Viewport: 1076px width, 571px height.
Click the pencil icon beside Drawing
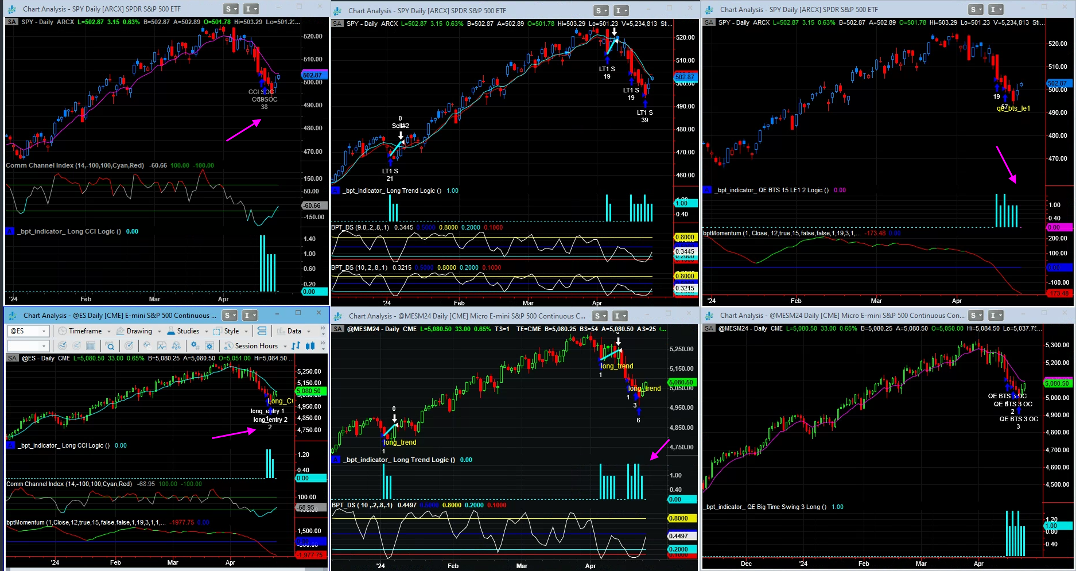point(120,331)
